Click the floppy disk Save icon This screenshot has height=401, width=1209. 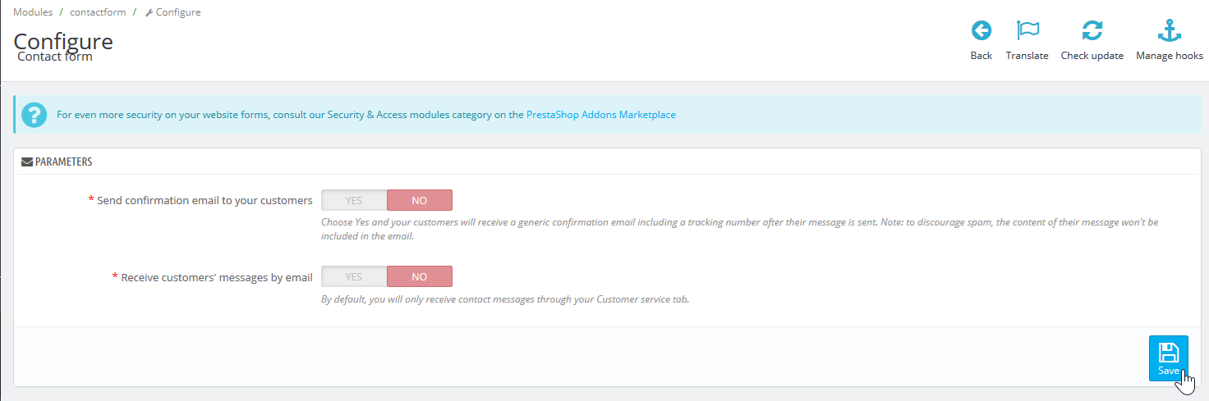pos(1168,353)
